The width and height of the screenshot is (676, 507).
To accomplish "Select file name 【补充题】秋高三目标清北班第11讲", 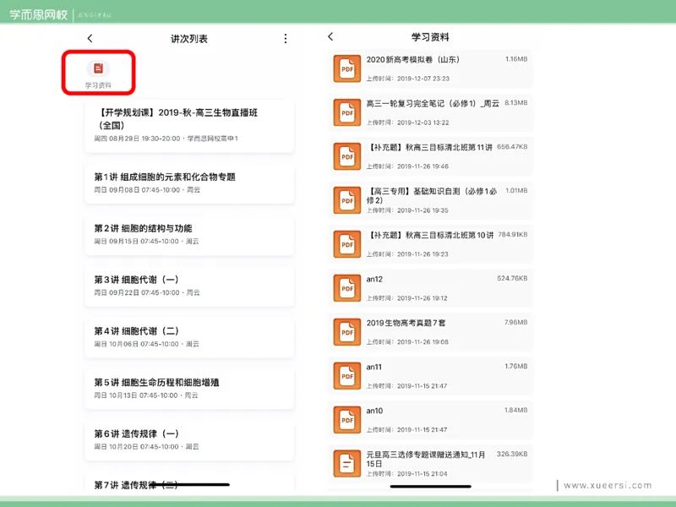I will [429, 147].
